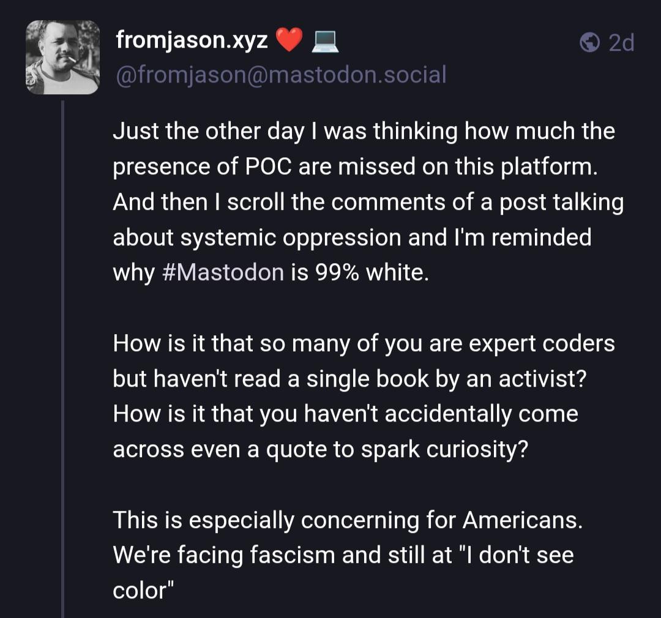Click the 2d post timestamp
The image size is (661, 618).
click(621, 43)
